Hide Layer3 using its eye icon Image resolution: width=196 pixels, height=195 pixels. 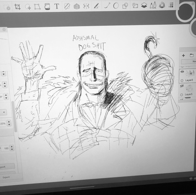point(182,72)
